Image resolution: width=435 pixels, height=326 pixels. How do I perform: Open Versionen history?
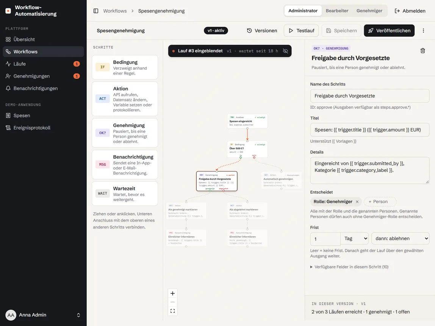click(x=262, y=31)
